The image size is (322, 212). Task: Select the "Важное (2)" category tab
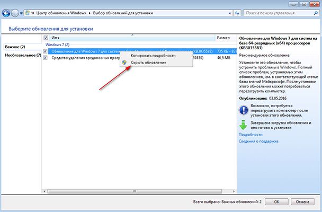click(x=15, y=47)
